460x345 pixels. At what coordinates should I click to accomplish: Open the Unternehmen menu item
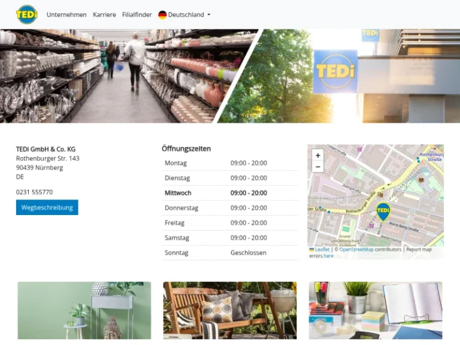pyautogui.click(x=66, y=14)
